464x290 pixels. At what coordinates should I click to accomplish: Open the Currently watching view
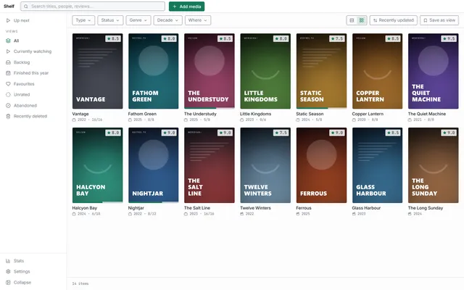click(x=33, y=51)
